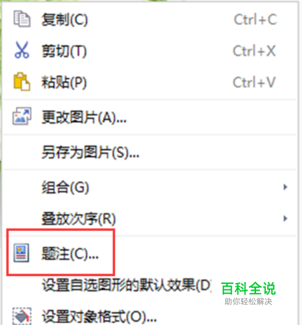Click the copy pages icon
This screenshot has height=325, width=302.
(22, 19)
